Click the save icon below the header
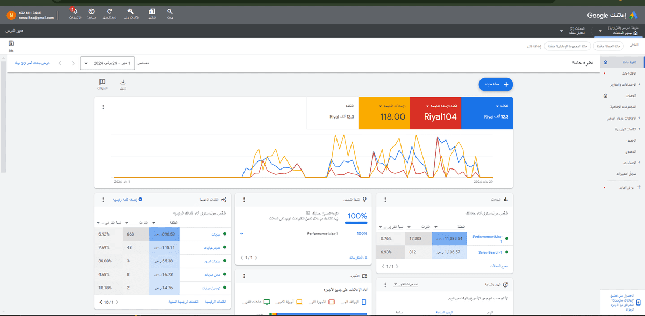The width and height of the screenshot is (645, 316). pyautogui.click(x=11, y=43)
